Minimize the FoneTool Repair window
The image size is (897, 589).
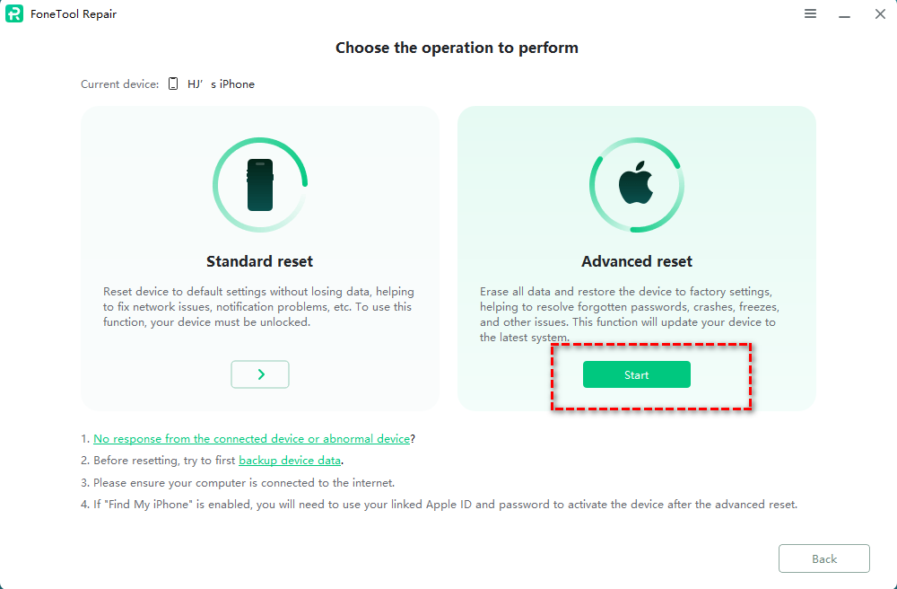click(844, 14)
